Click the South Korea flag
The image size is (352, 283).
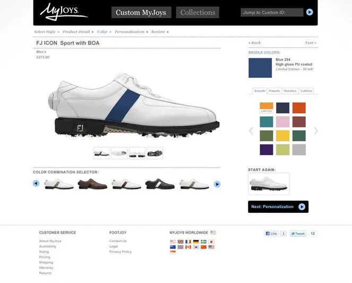(x=196, y=247)
